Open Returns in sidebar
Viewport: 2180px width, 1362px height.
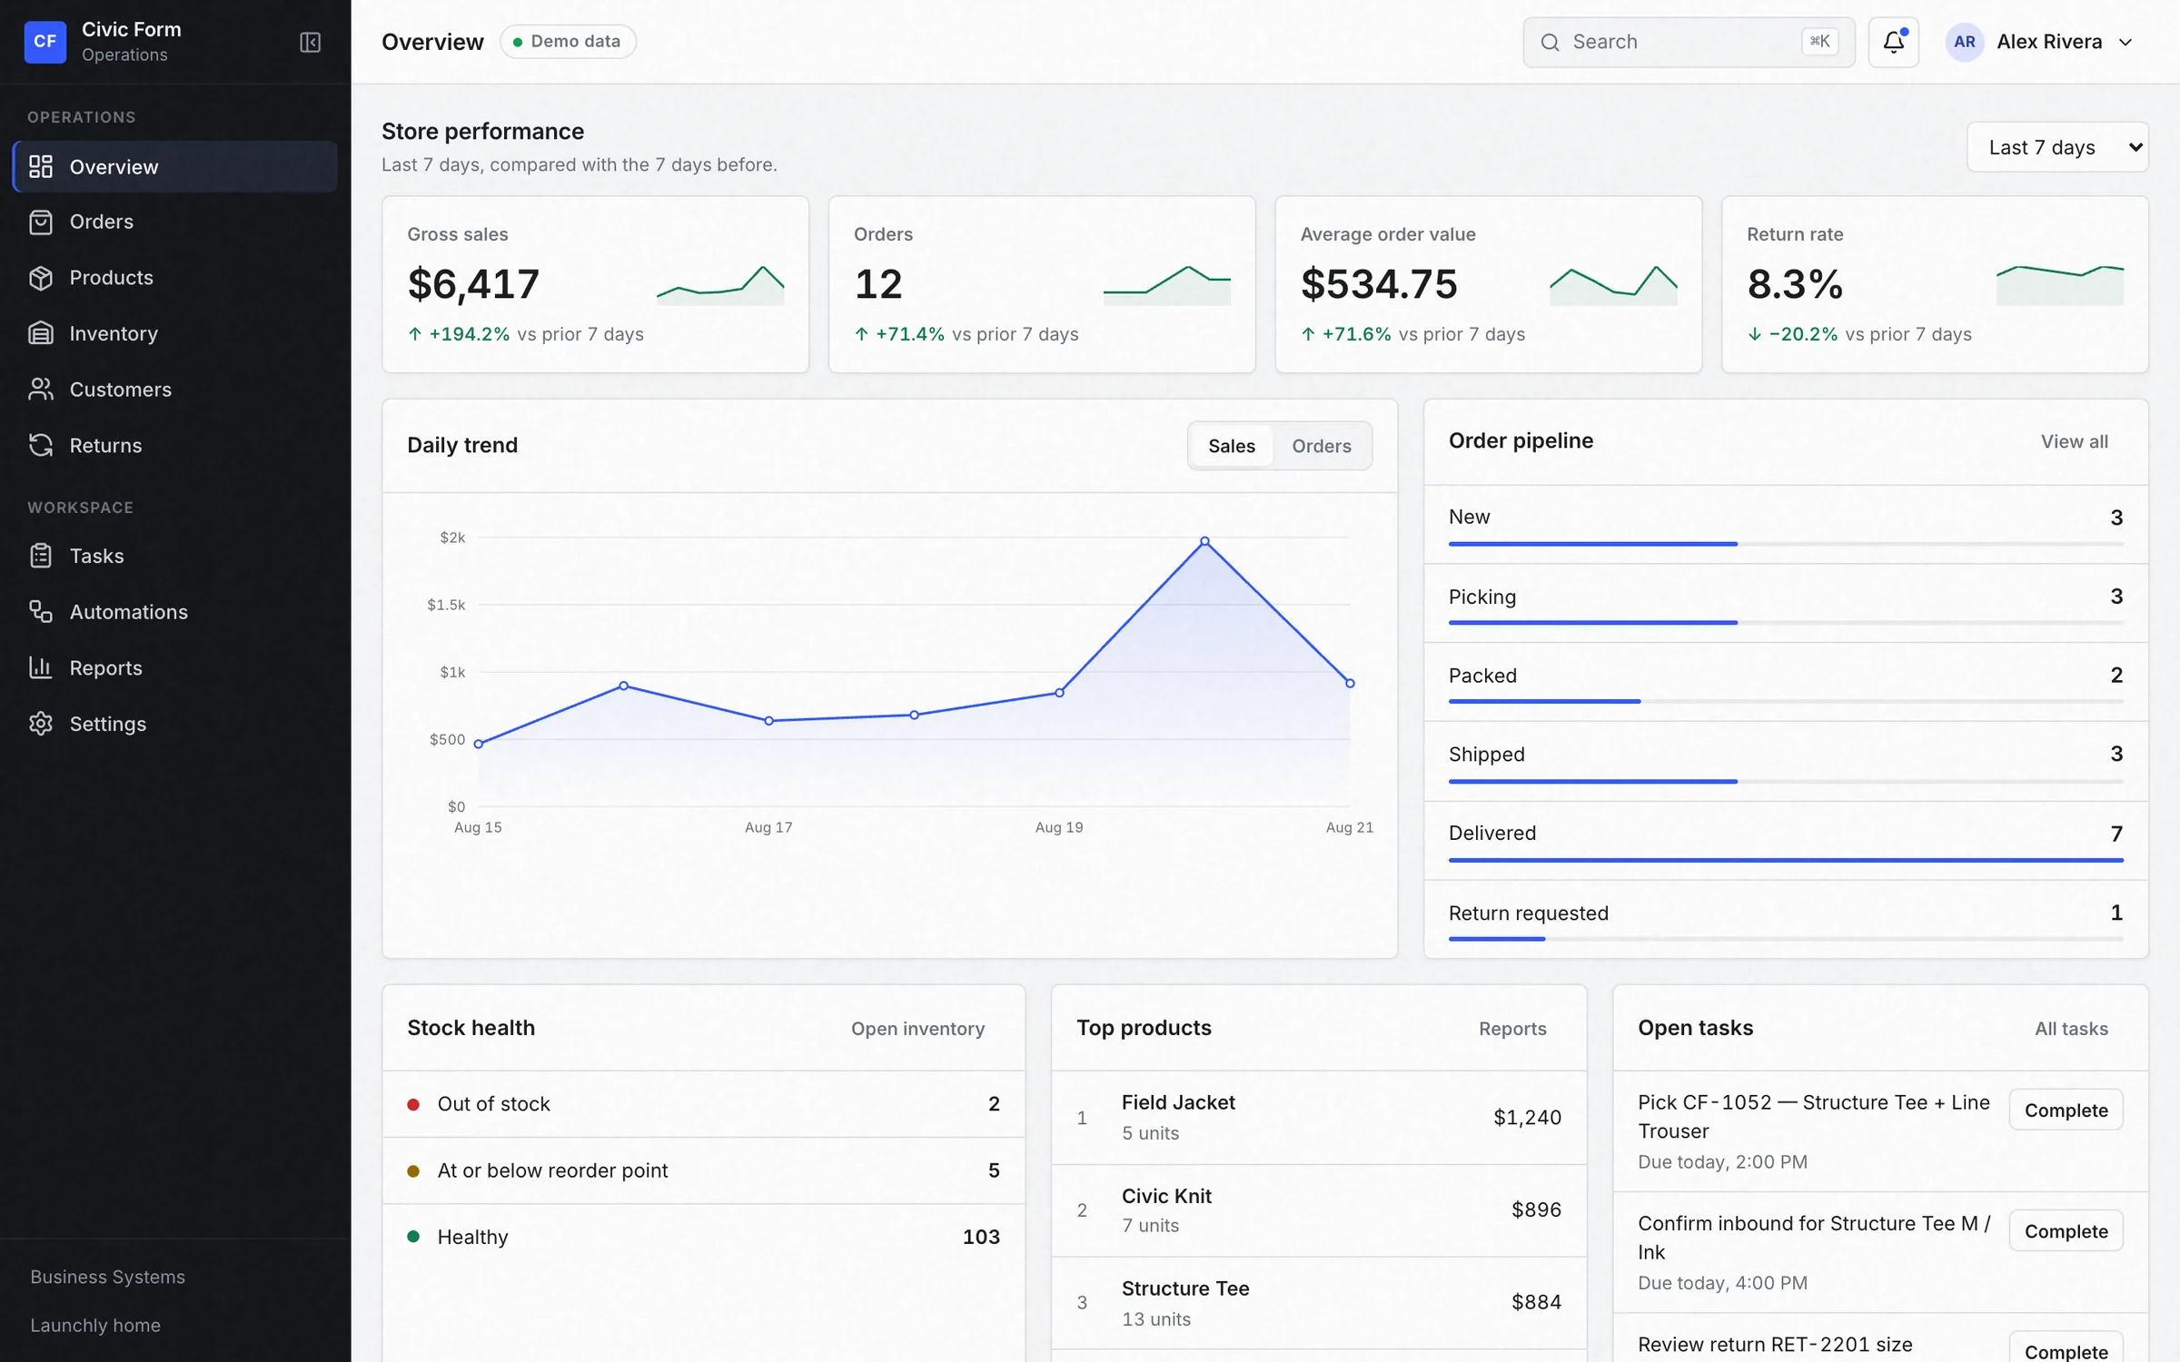175,445
